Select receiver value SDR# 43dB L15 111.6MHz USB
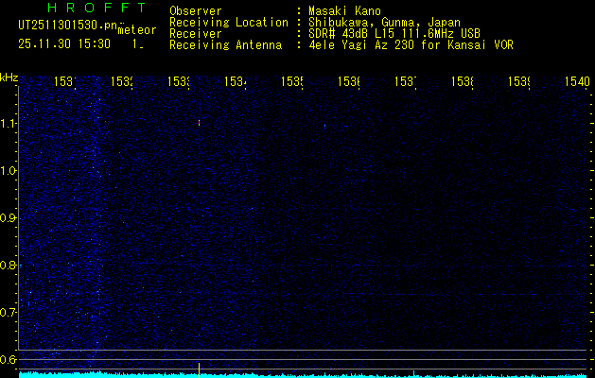595x378 pixels. (394, 34)
